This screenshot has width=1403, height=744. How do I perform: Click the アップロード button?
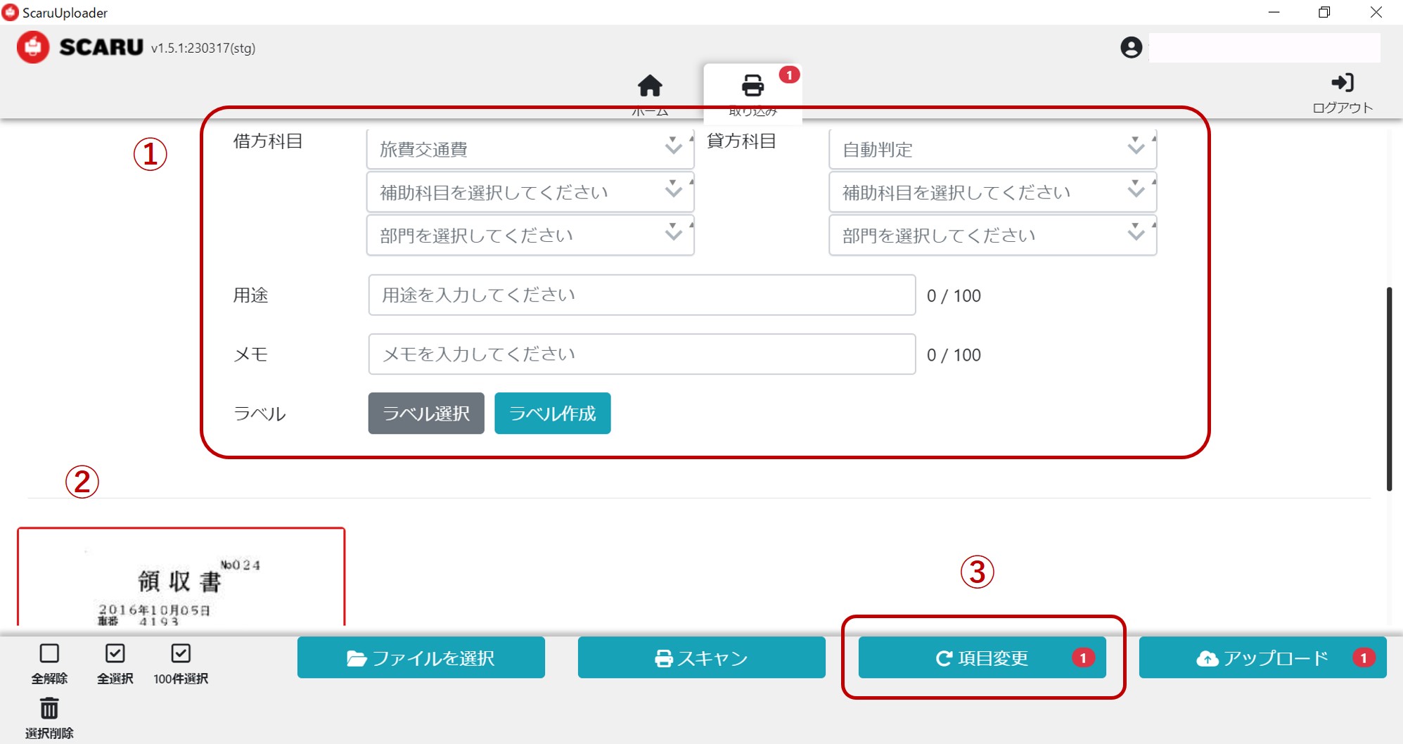[x=1262, y=658]
